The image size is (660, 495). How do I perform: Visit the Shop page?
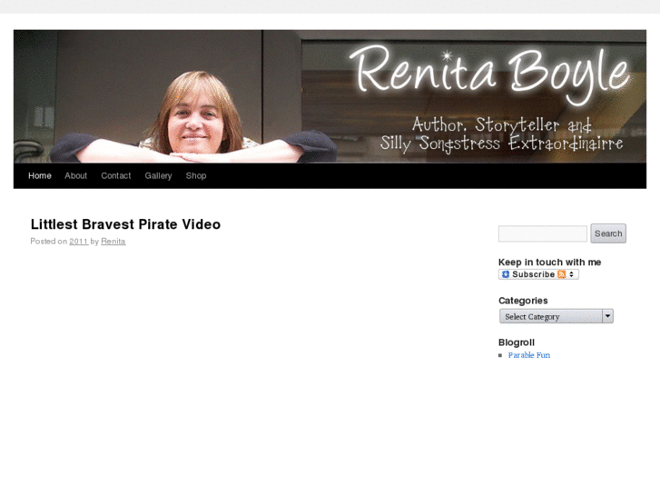coord(196,175)
